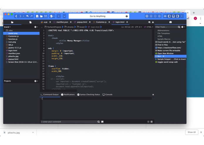Open Projects panel gear menu
Screen dimensions: 204x145
pyautogui.click(x=36, y=81)
